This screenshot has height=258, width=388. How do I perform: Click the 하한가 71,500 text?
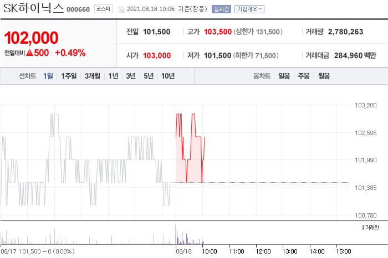[256, 55]
